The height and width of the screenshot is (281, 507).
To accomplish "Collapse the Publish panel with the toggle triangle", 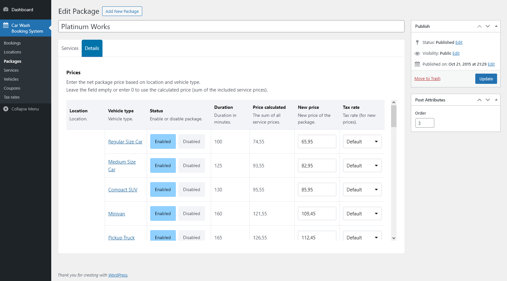I will click(x=496, y=26).
